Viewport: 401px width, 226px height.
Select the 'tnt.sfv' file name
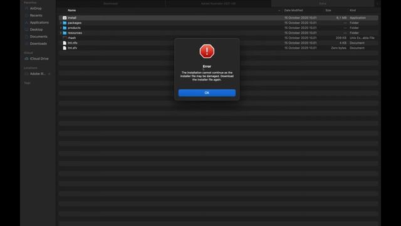point(73,48)
